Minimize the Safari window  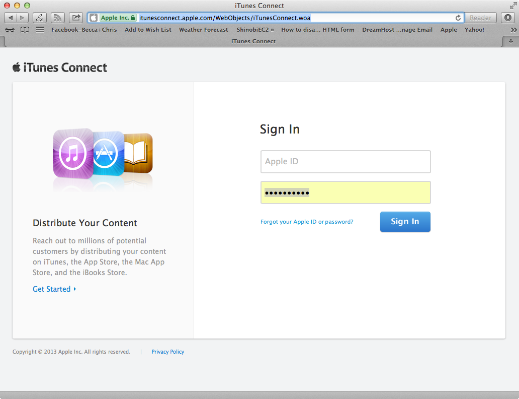click(17, 6)
